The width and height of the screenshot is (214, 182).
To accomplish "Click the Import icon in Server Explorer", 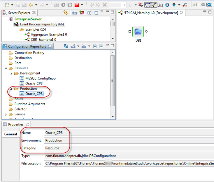I will tap(75, 13).
